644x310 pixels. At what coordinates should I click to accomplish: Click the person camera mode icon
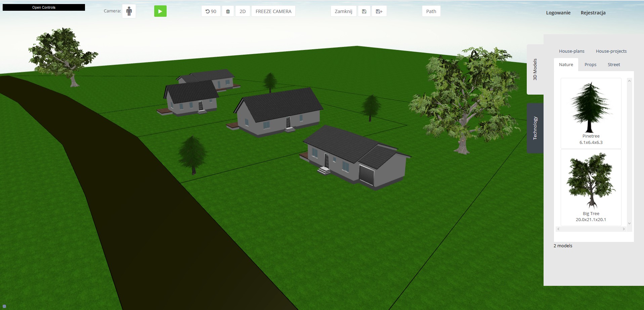[129, 11]
